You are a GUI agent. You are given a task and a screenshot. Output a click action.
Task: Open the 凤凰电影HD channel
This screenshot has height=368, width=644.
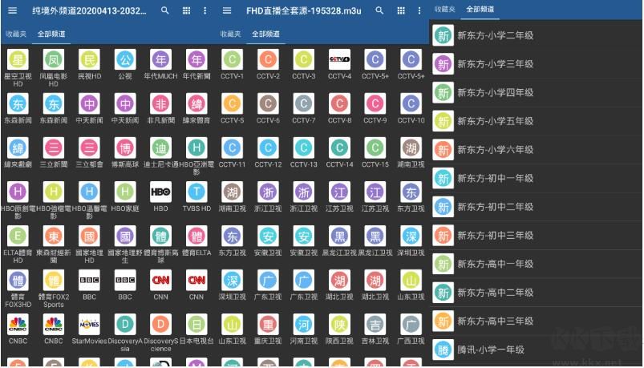(54, 68)
